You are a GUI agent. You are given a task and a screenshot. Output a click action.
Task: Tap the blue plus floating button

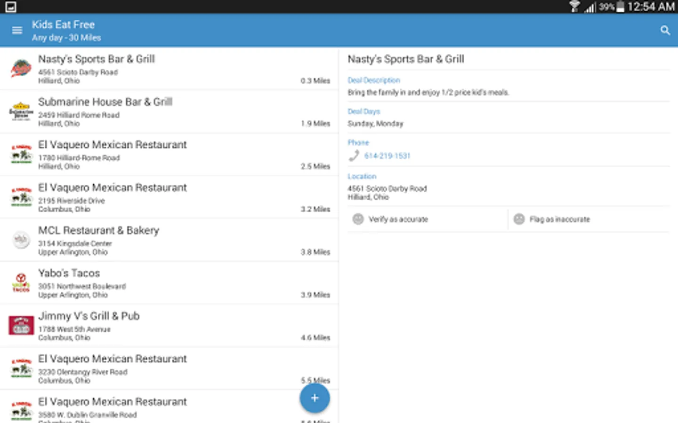pyautogui.click(x=315, y=398)
